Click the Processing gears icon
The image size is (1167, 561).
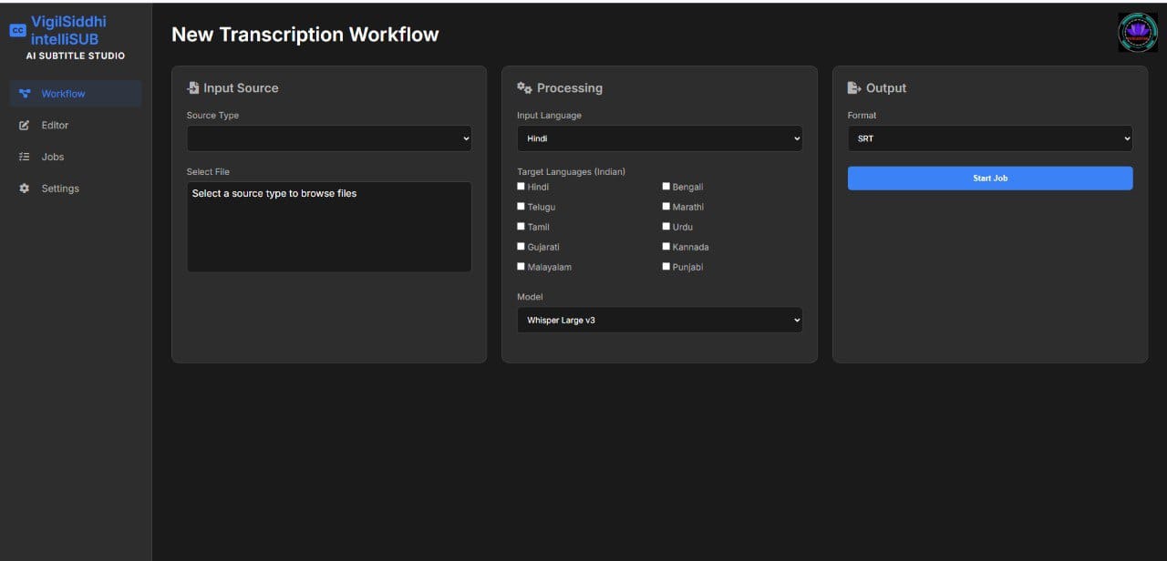[524, 88]
